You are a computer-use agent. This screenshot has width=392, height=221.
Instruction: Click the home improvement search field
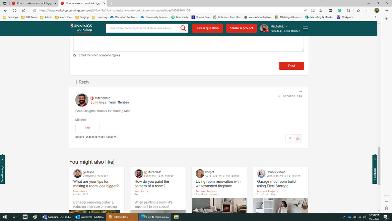(142, 28)
